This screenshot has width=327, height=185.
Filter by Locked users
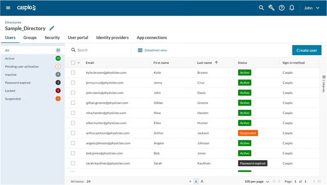click(x=33, y=91)
